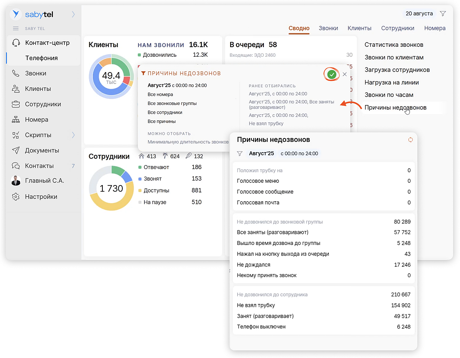Refresh the Причины недозвонов report
This screenshot has width=460, height=358.
(x=410, y=140)
